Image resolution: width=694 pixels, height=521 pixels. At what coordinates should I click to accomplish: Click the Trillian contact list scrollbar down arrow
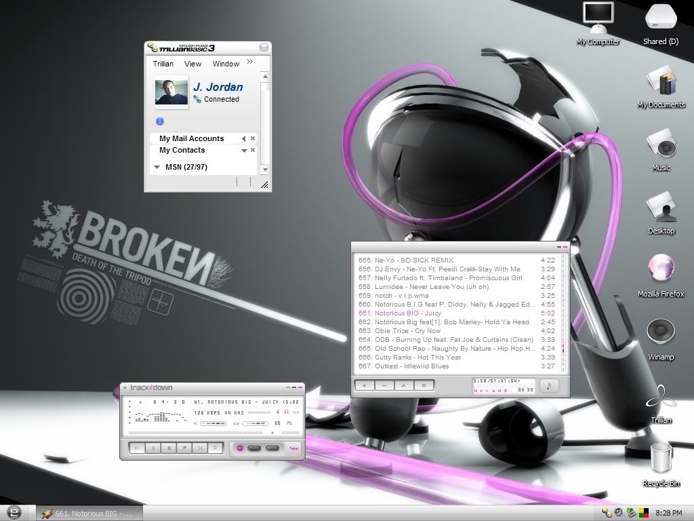[265, 169]
